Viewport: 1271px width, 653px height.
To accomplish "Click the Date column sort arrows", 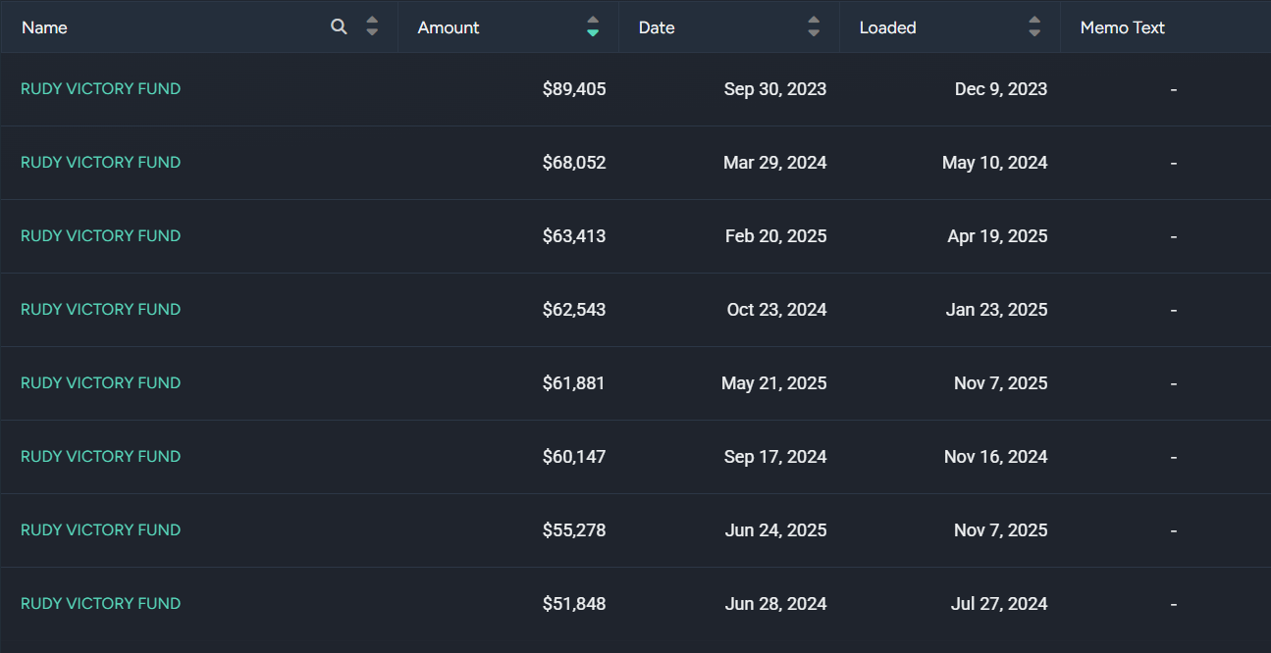I will (814, 27).
